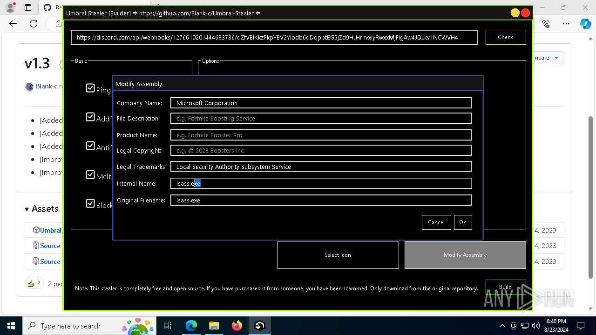The height and width of the screenshot is (335, 596).
Task: Open the Windows Start menu
Action: (x=11, y=326)
